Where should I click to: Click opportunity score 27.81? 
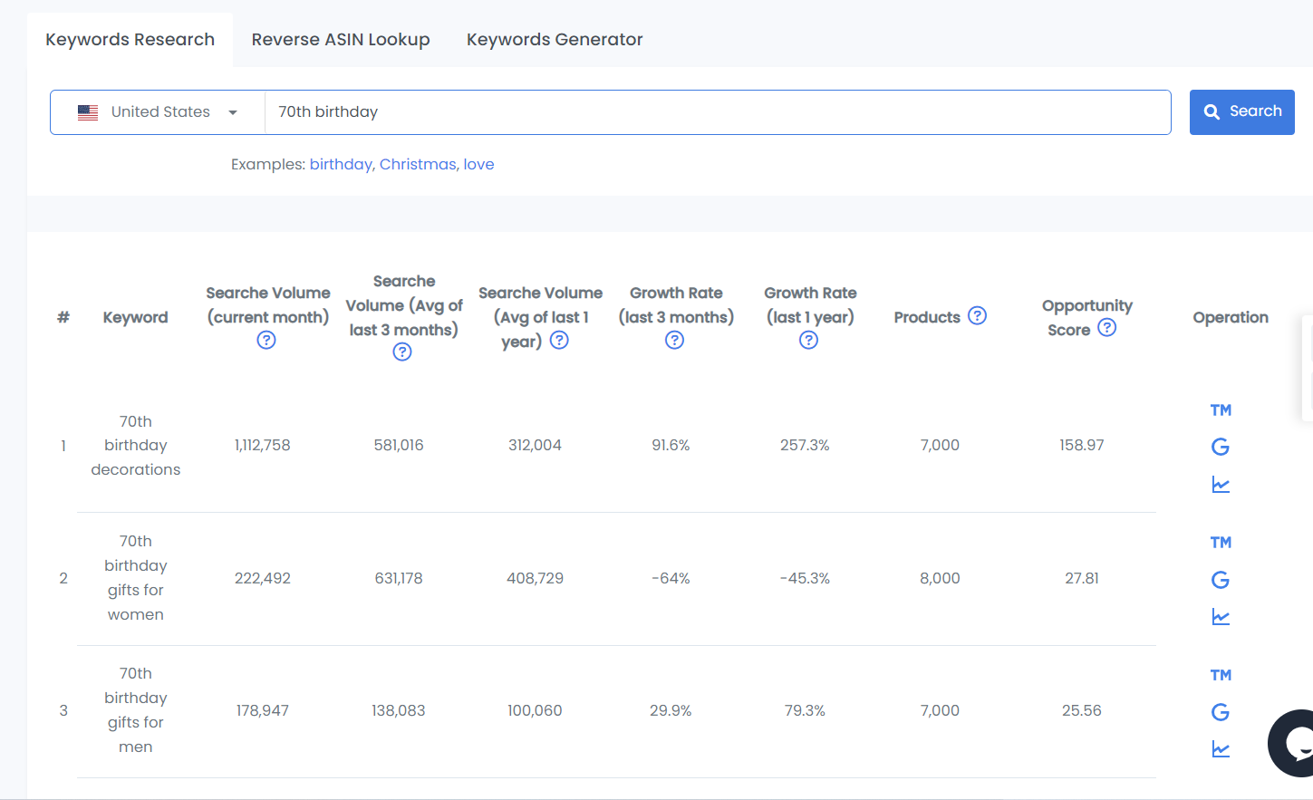coord(1082,578)
